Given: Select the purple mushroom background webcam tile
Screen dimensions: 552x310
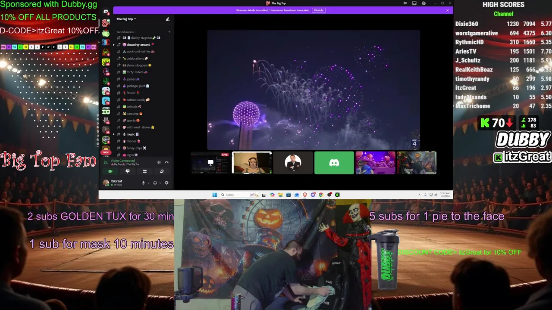Looking at the screenshot, I should click(375, 163).
